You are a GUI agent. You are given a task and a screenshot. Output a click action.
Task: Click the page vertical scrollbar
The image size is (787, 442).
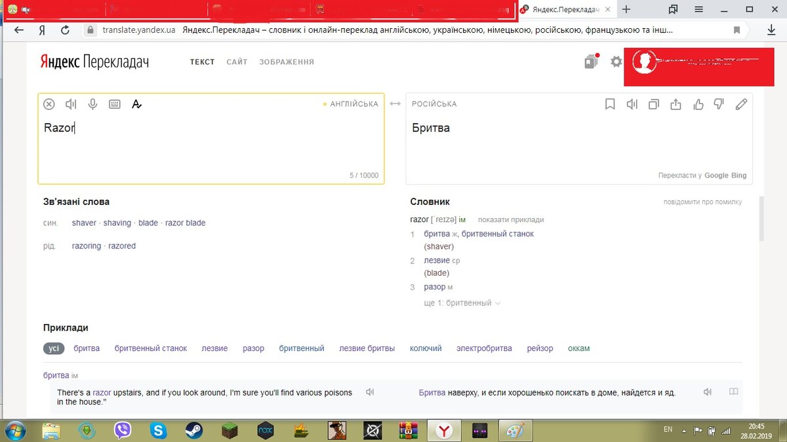(x=761, y=219)
